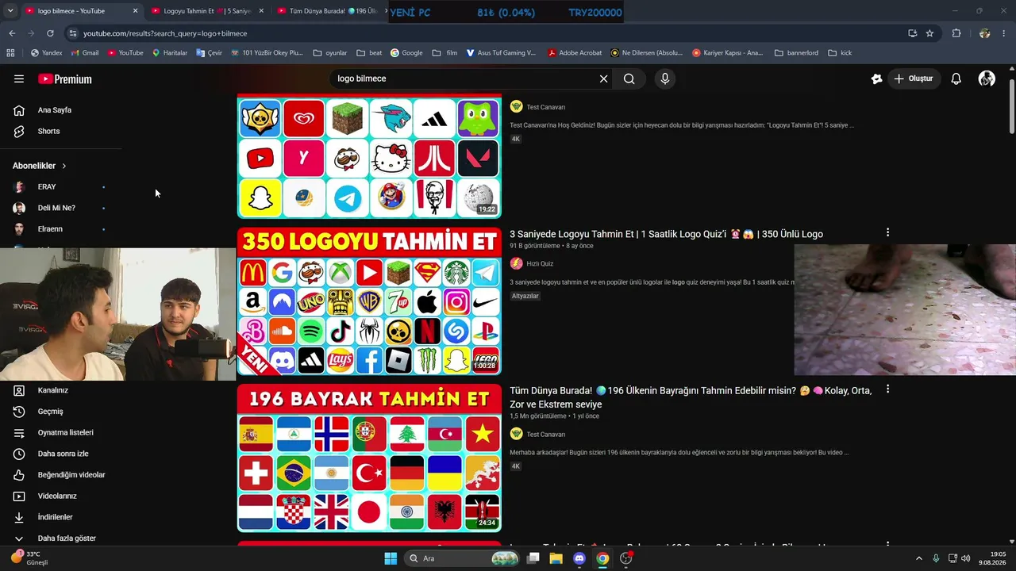Open the Yandex bookmark
The height and width of the screenshot is (571, 1016).
(x=46, y=53)
